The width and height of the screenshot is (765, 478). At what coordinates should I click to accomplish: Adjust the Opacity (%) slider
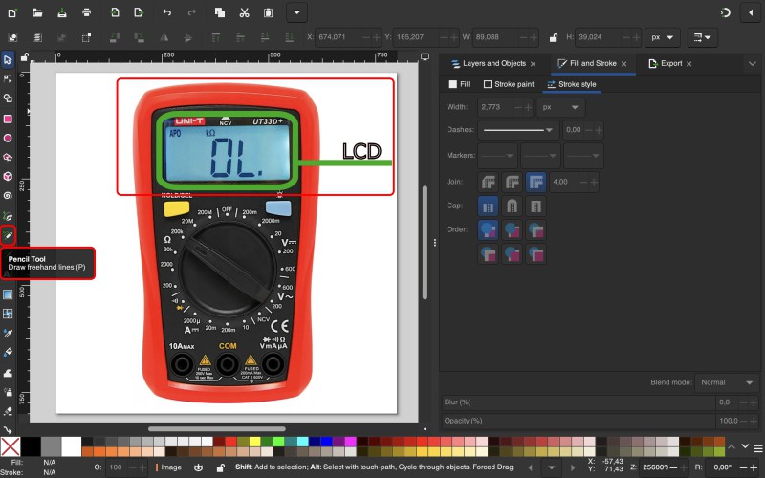click(x=579, y=421)
